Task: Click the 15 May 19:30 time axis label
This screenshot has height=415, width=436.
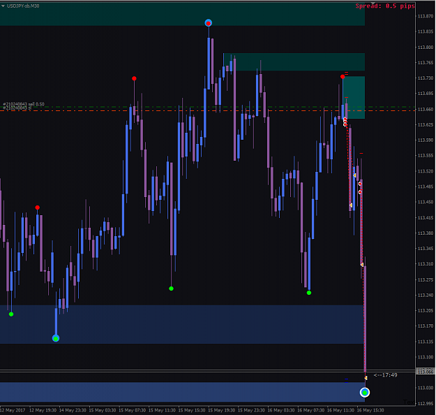Action: coord(221,410)
